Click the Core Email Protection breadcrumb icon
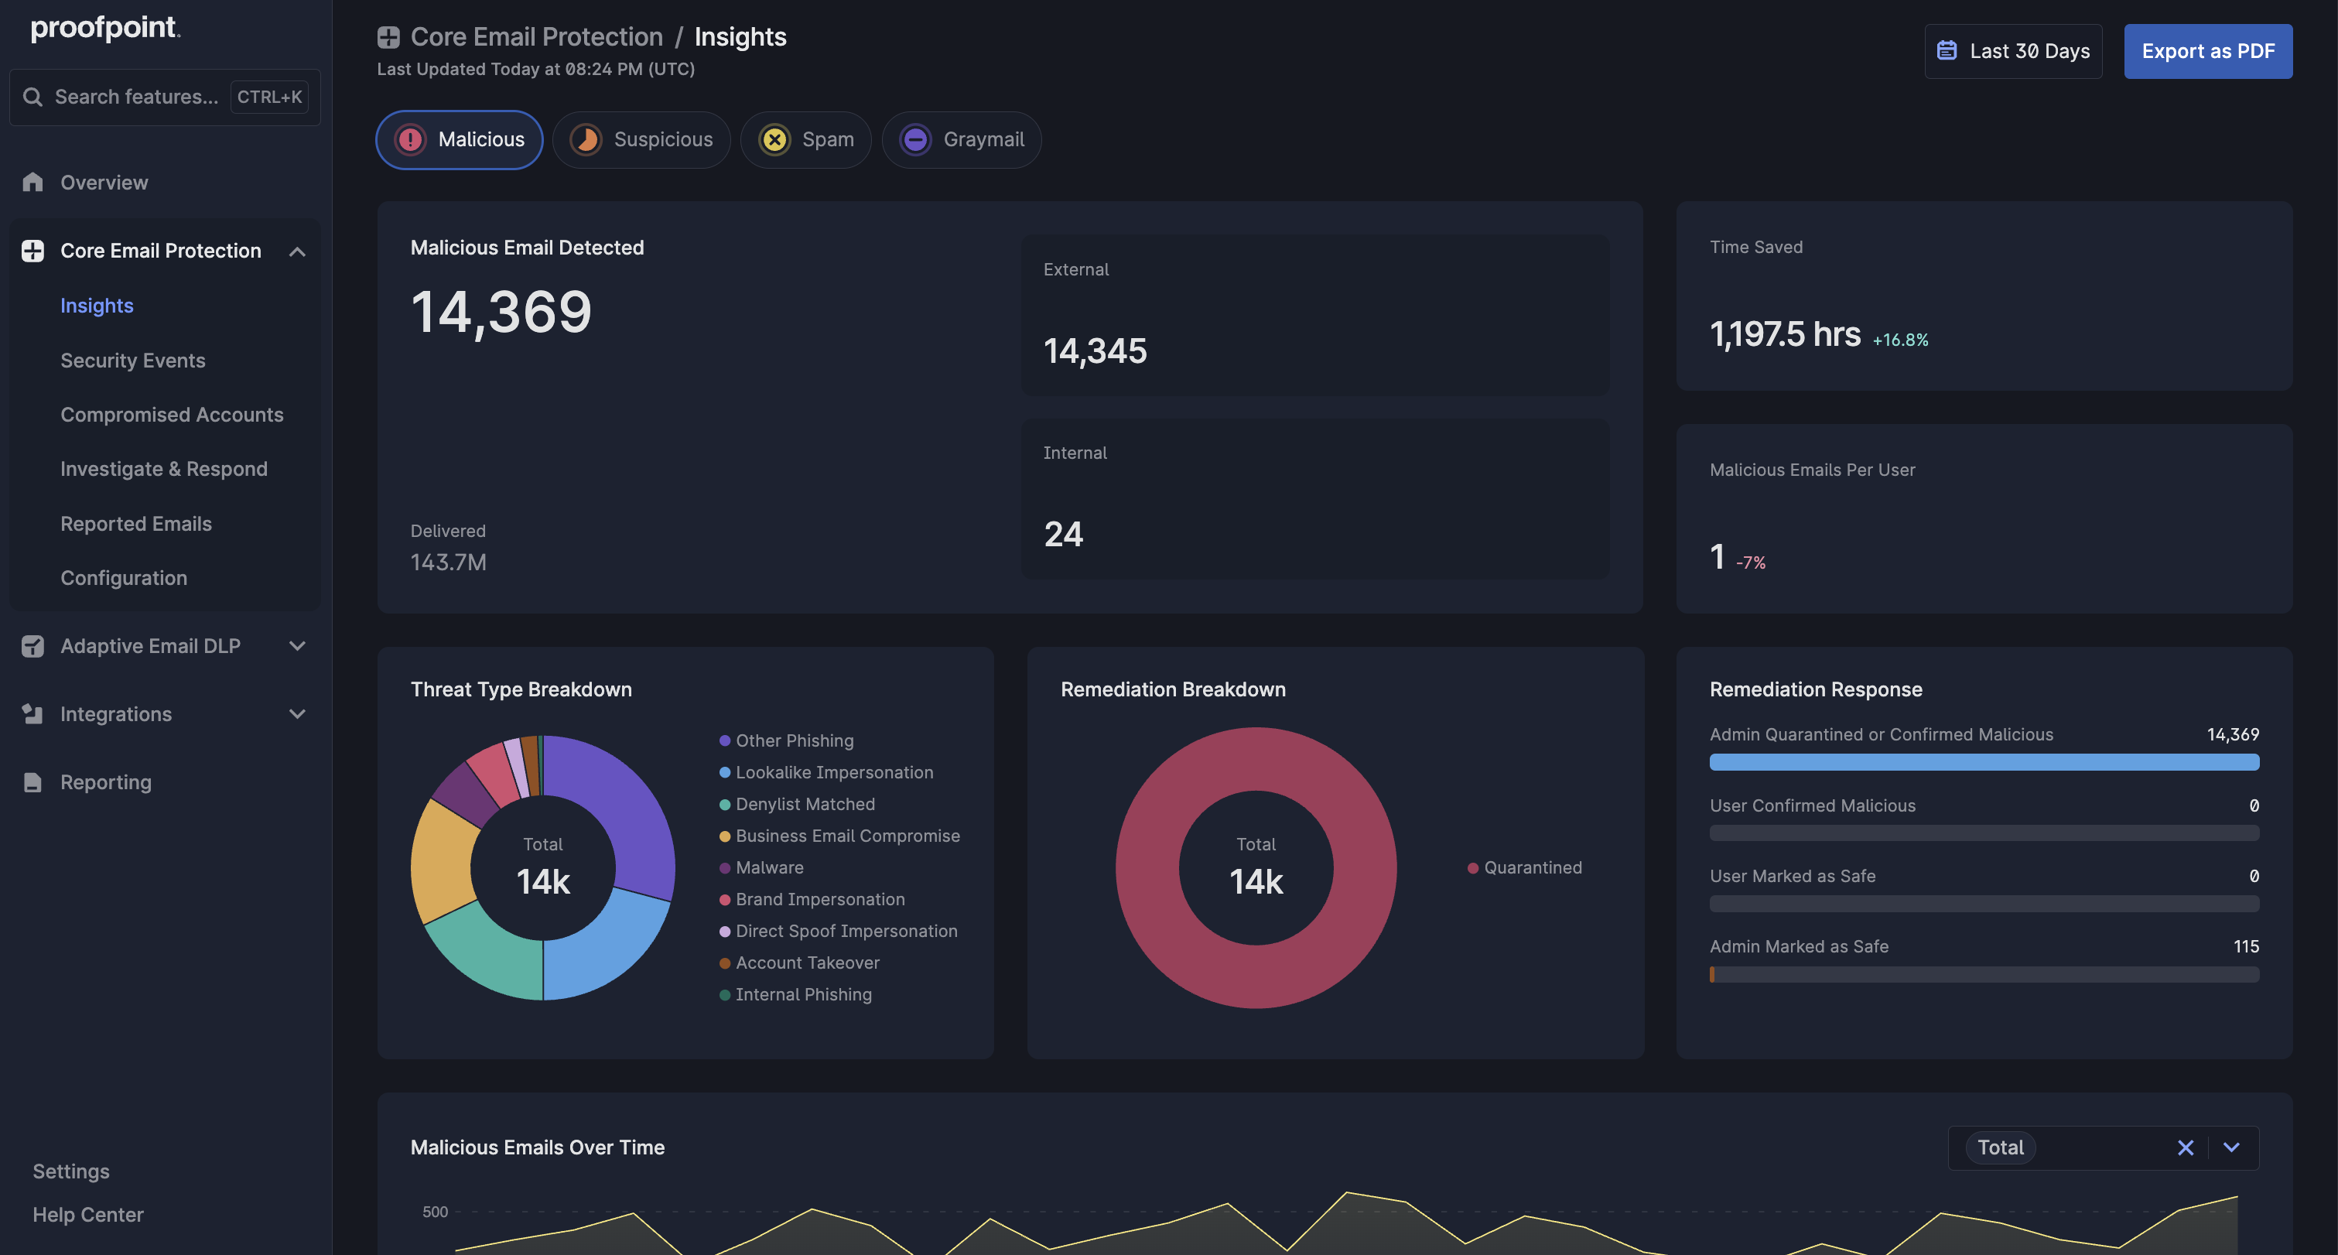 pos(388,37)
